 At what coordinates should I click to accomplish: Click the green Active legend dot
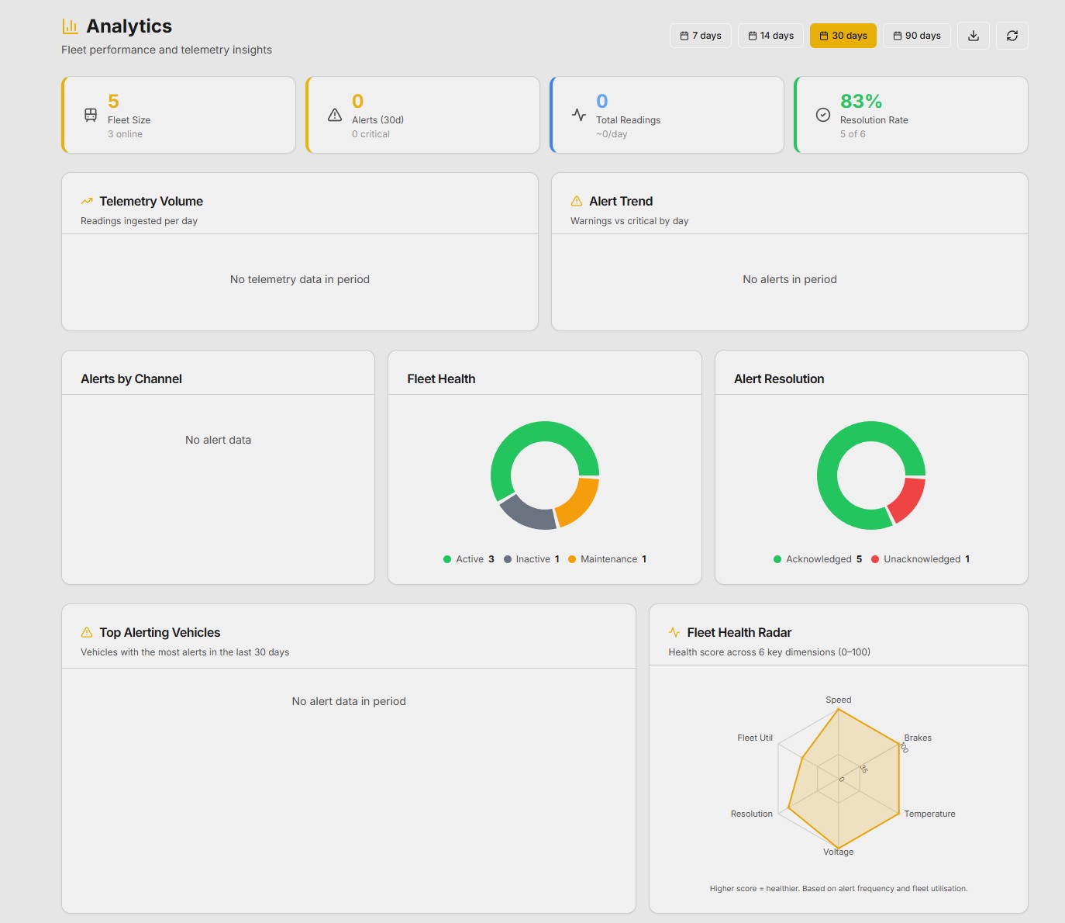pos(447,559)
